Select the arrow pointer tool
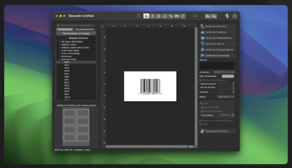Image resolution: width=292 pixels, height=168 pixels. [146, 16]
